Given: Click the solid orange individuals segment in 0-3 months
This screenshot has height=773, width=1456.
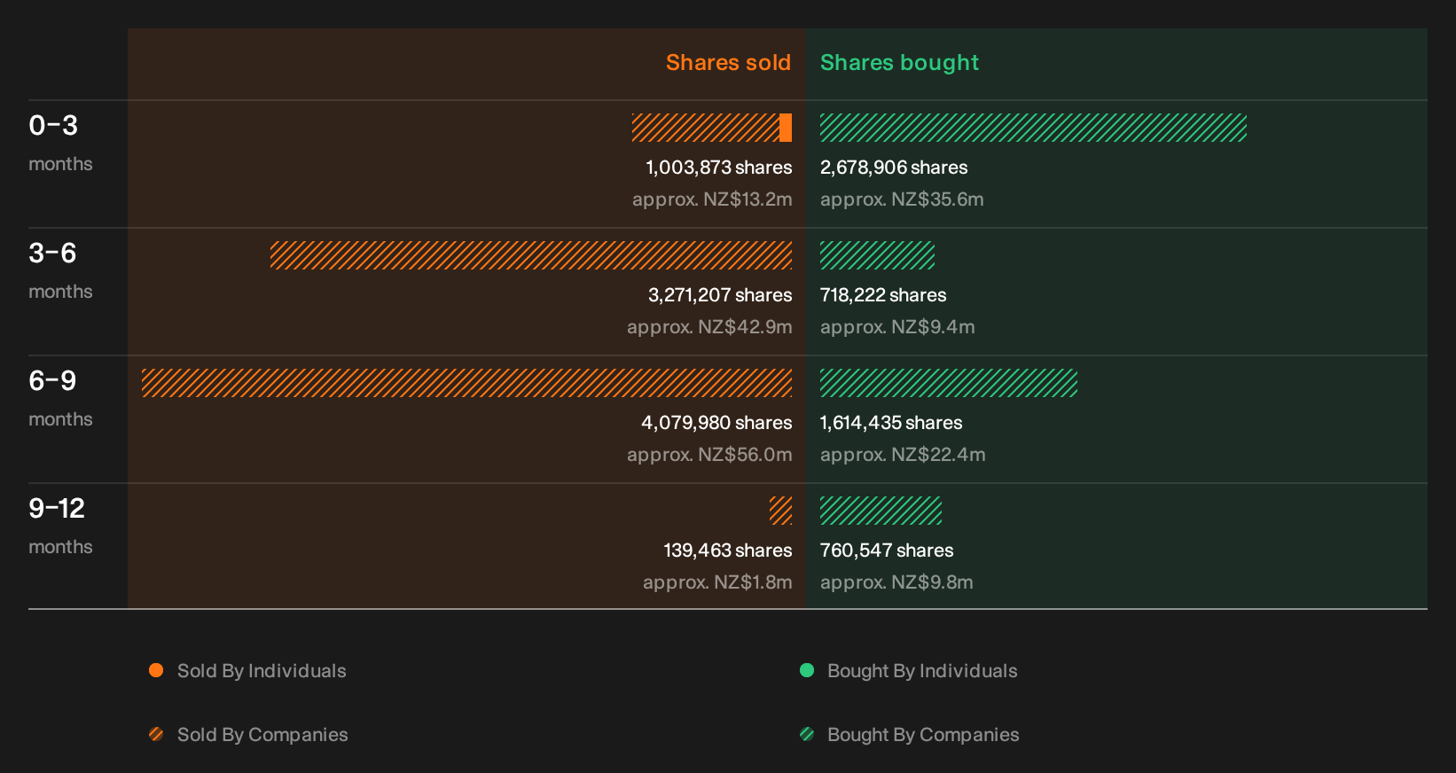Looking at the screenshot, I should (x=786, y=128).
